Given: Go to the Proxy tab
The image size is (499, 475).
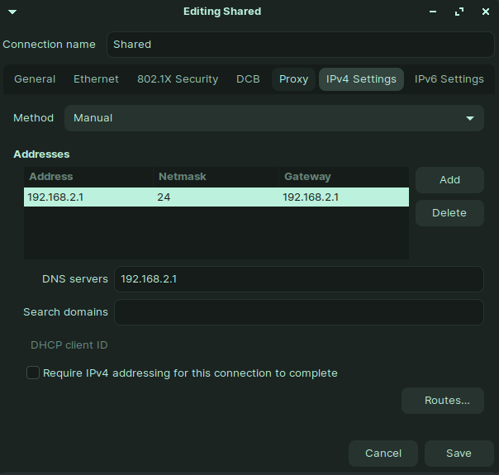Looking at the screenshot, I should [293, 79].
